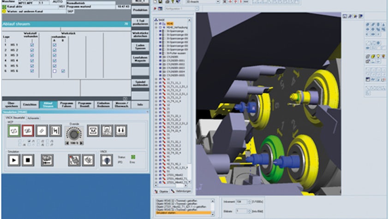Open the Messen / Überwach. softkey tab
The image size is (389, 219).
coord(121,104)
